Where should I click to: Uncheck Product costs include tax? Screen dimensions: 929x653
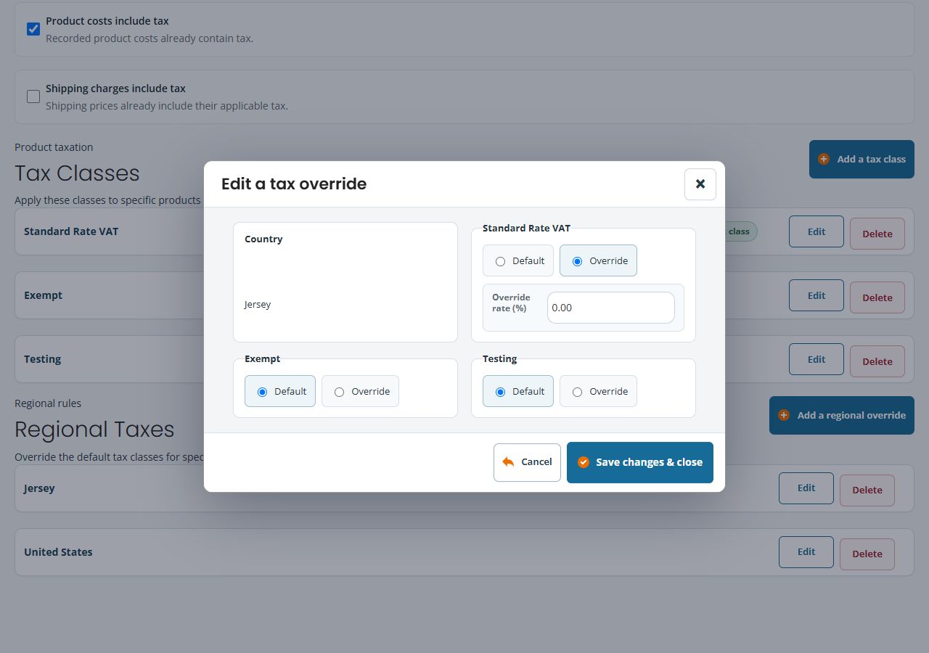[x=33, y=29]
